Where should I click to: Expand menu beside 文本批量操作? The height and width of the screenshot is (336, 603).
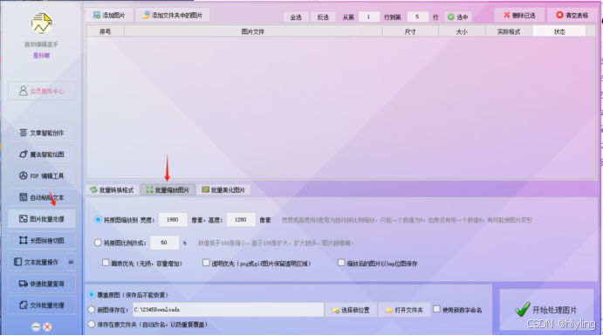point(71,262)
